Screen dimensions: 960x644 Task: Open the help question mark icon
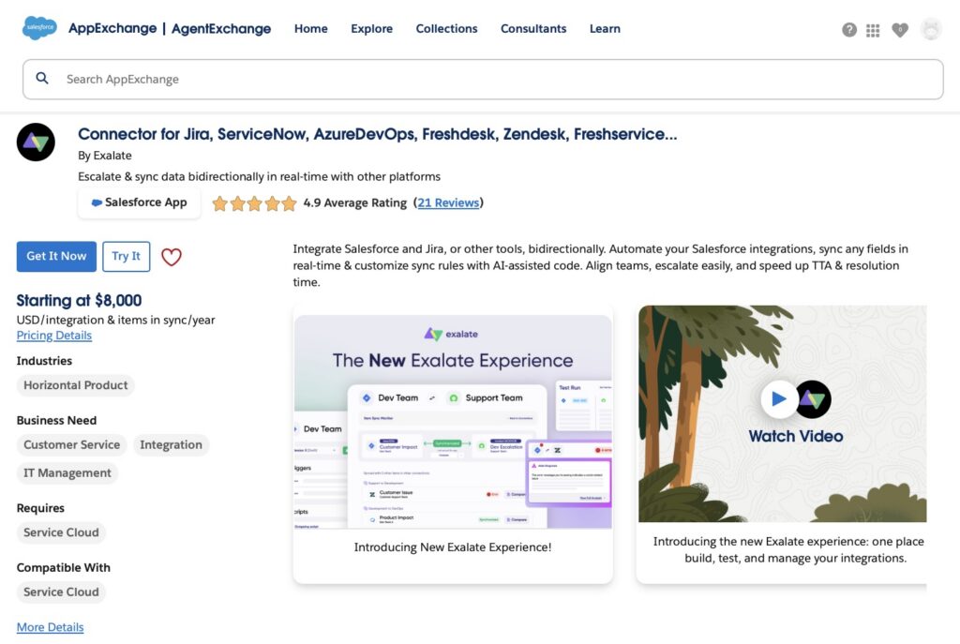pyautogui.click(x=849, y=29)
